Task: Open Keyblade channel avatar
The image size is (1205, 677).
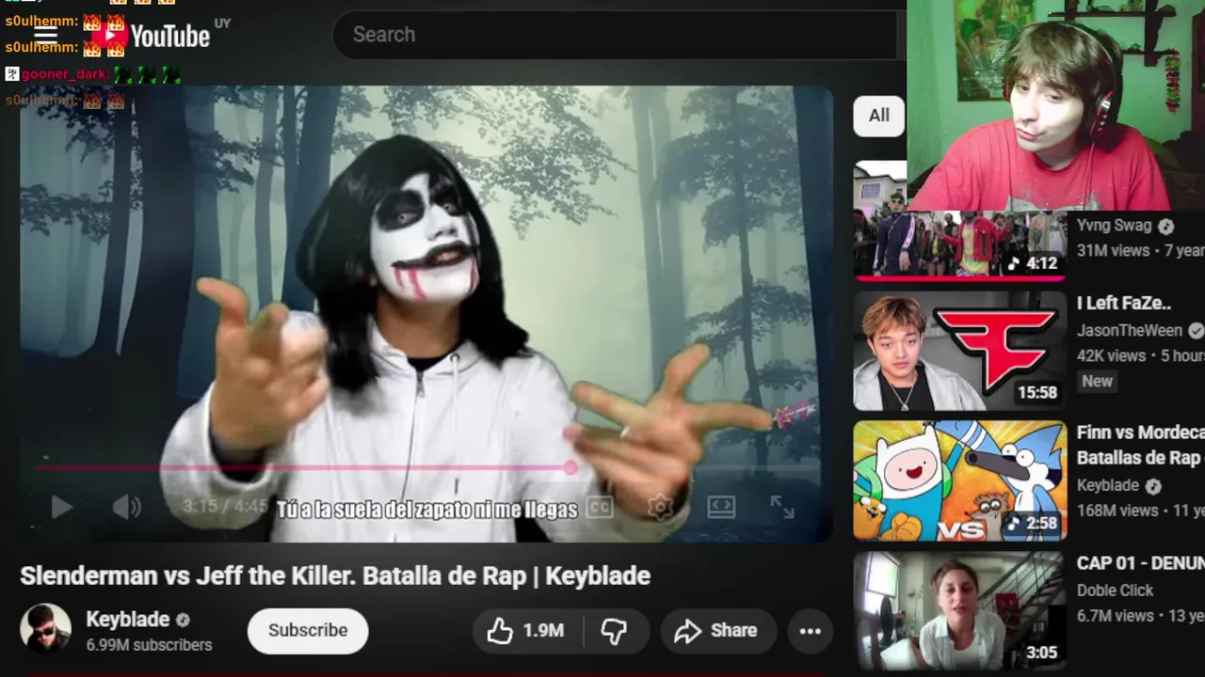Action: [45, 629]
